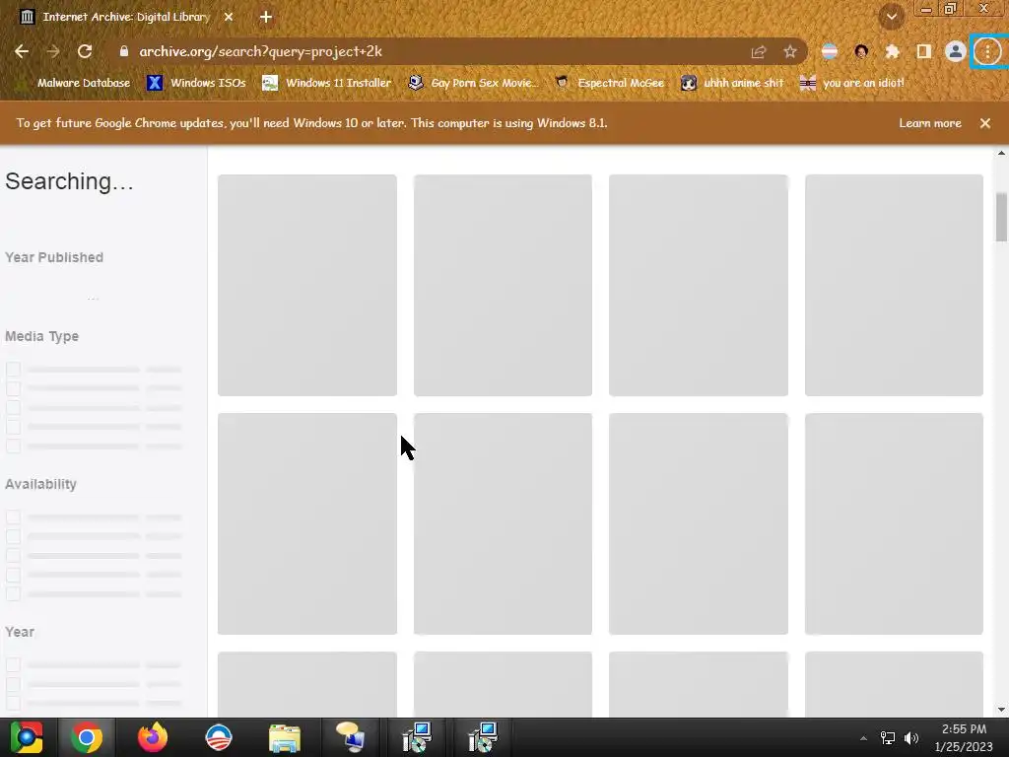Share this page icon in address bar

[x=759, y=51]
